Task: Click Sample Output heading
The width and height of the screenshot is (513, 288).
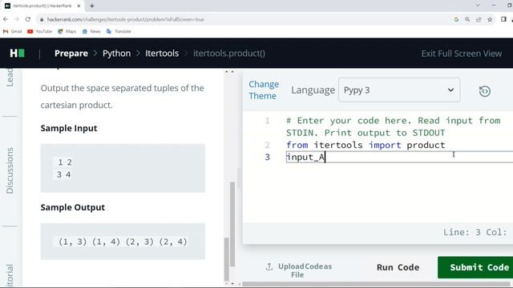Action: pyautogui.click(x=73, y=207)
